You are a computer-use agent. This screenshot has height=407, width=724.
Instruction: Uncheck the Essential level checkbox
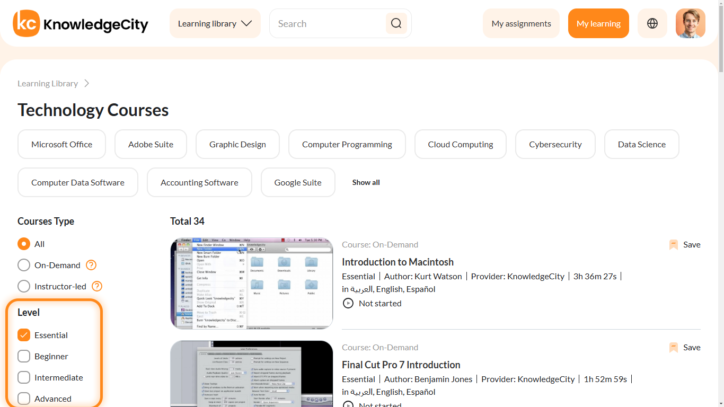point(24,335)
